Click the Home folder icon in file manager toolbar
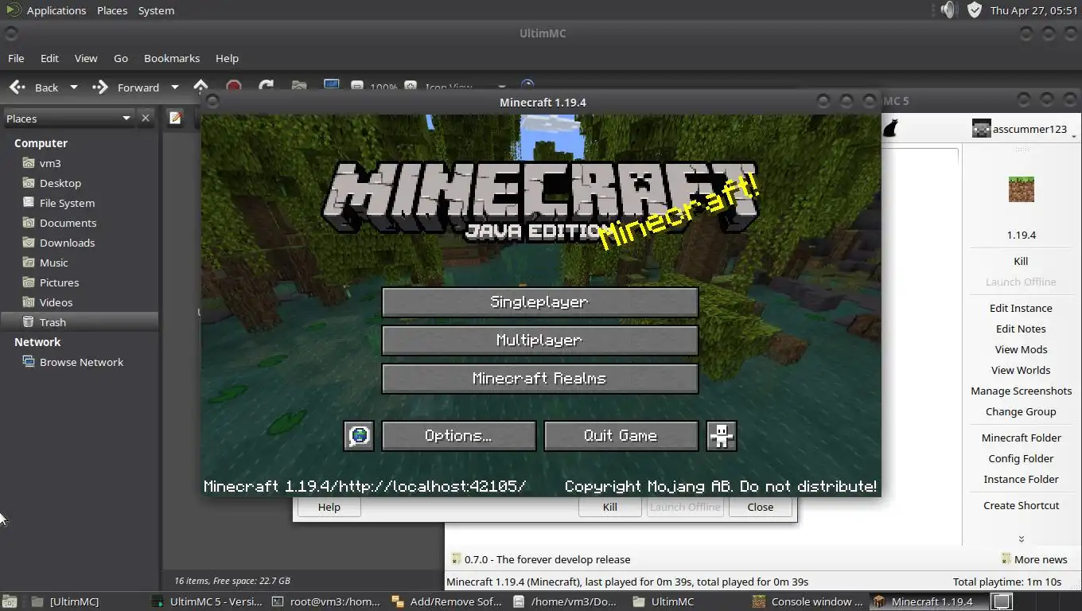1082x611 pixels. [x=298, y=86]
